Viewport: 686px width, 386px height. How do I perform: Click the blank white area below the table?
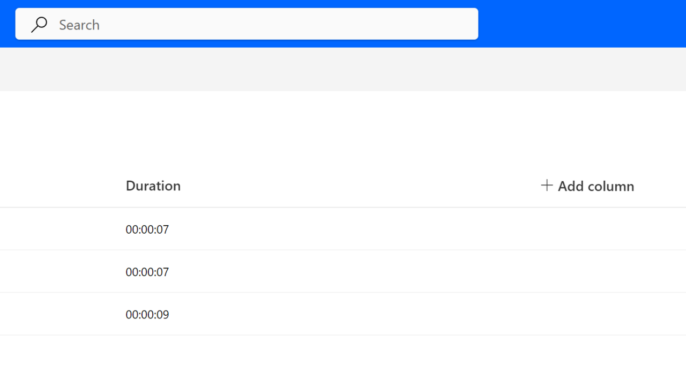tap(343, 362)
